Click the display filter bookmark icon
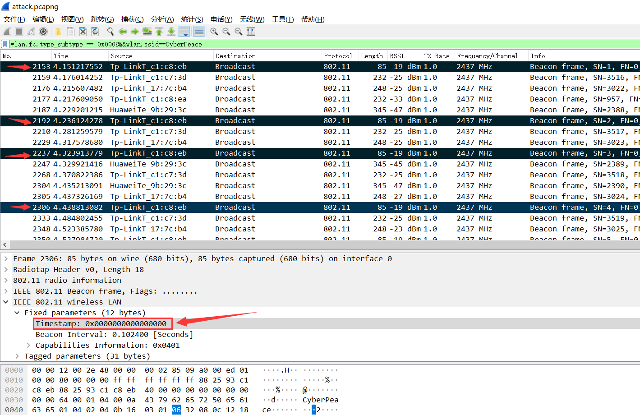 point(5,44)
